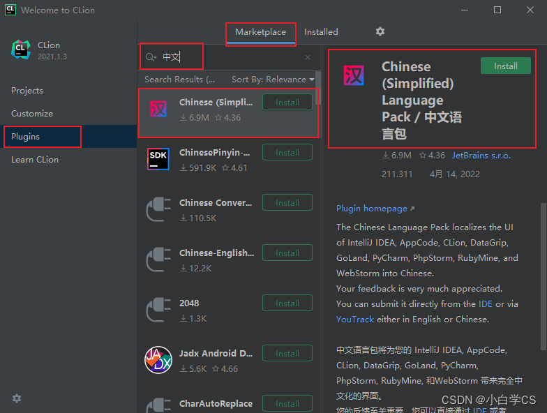Click the CLion logo in the sidebar
The image size is (547, 413).
pyautogui.click(x=21, y=50)
